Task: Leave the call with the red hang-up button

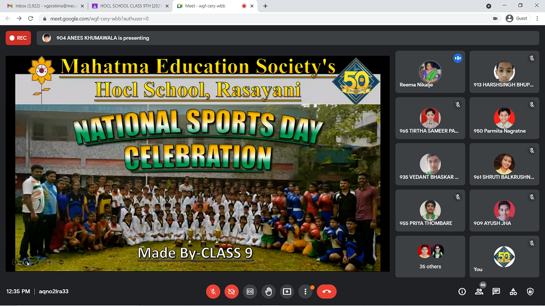Action: (x=326, y=291)
